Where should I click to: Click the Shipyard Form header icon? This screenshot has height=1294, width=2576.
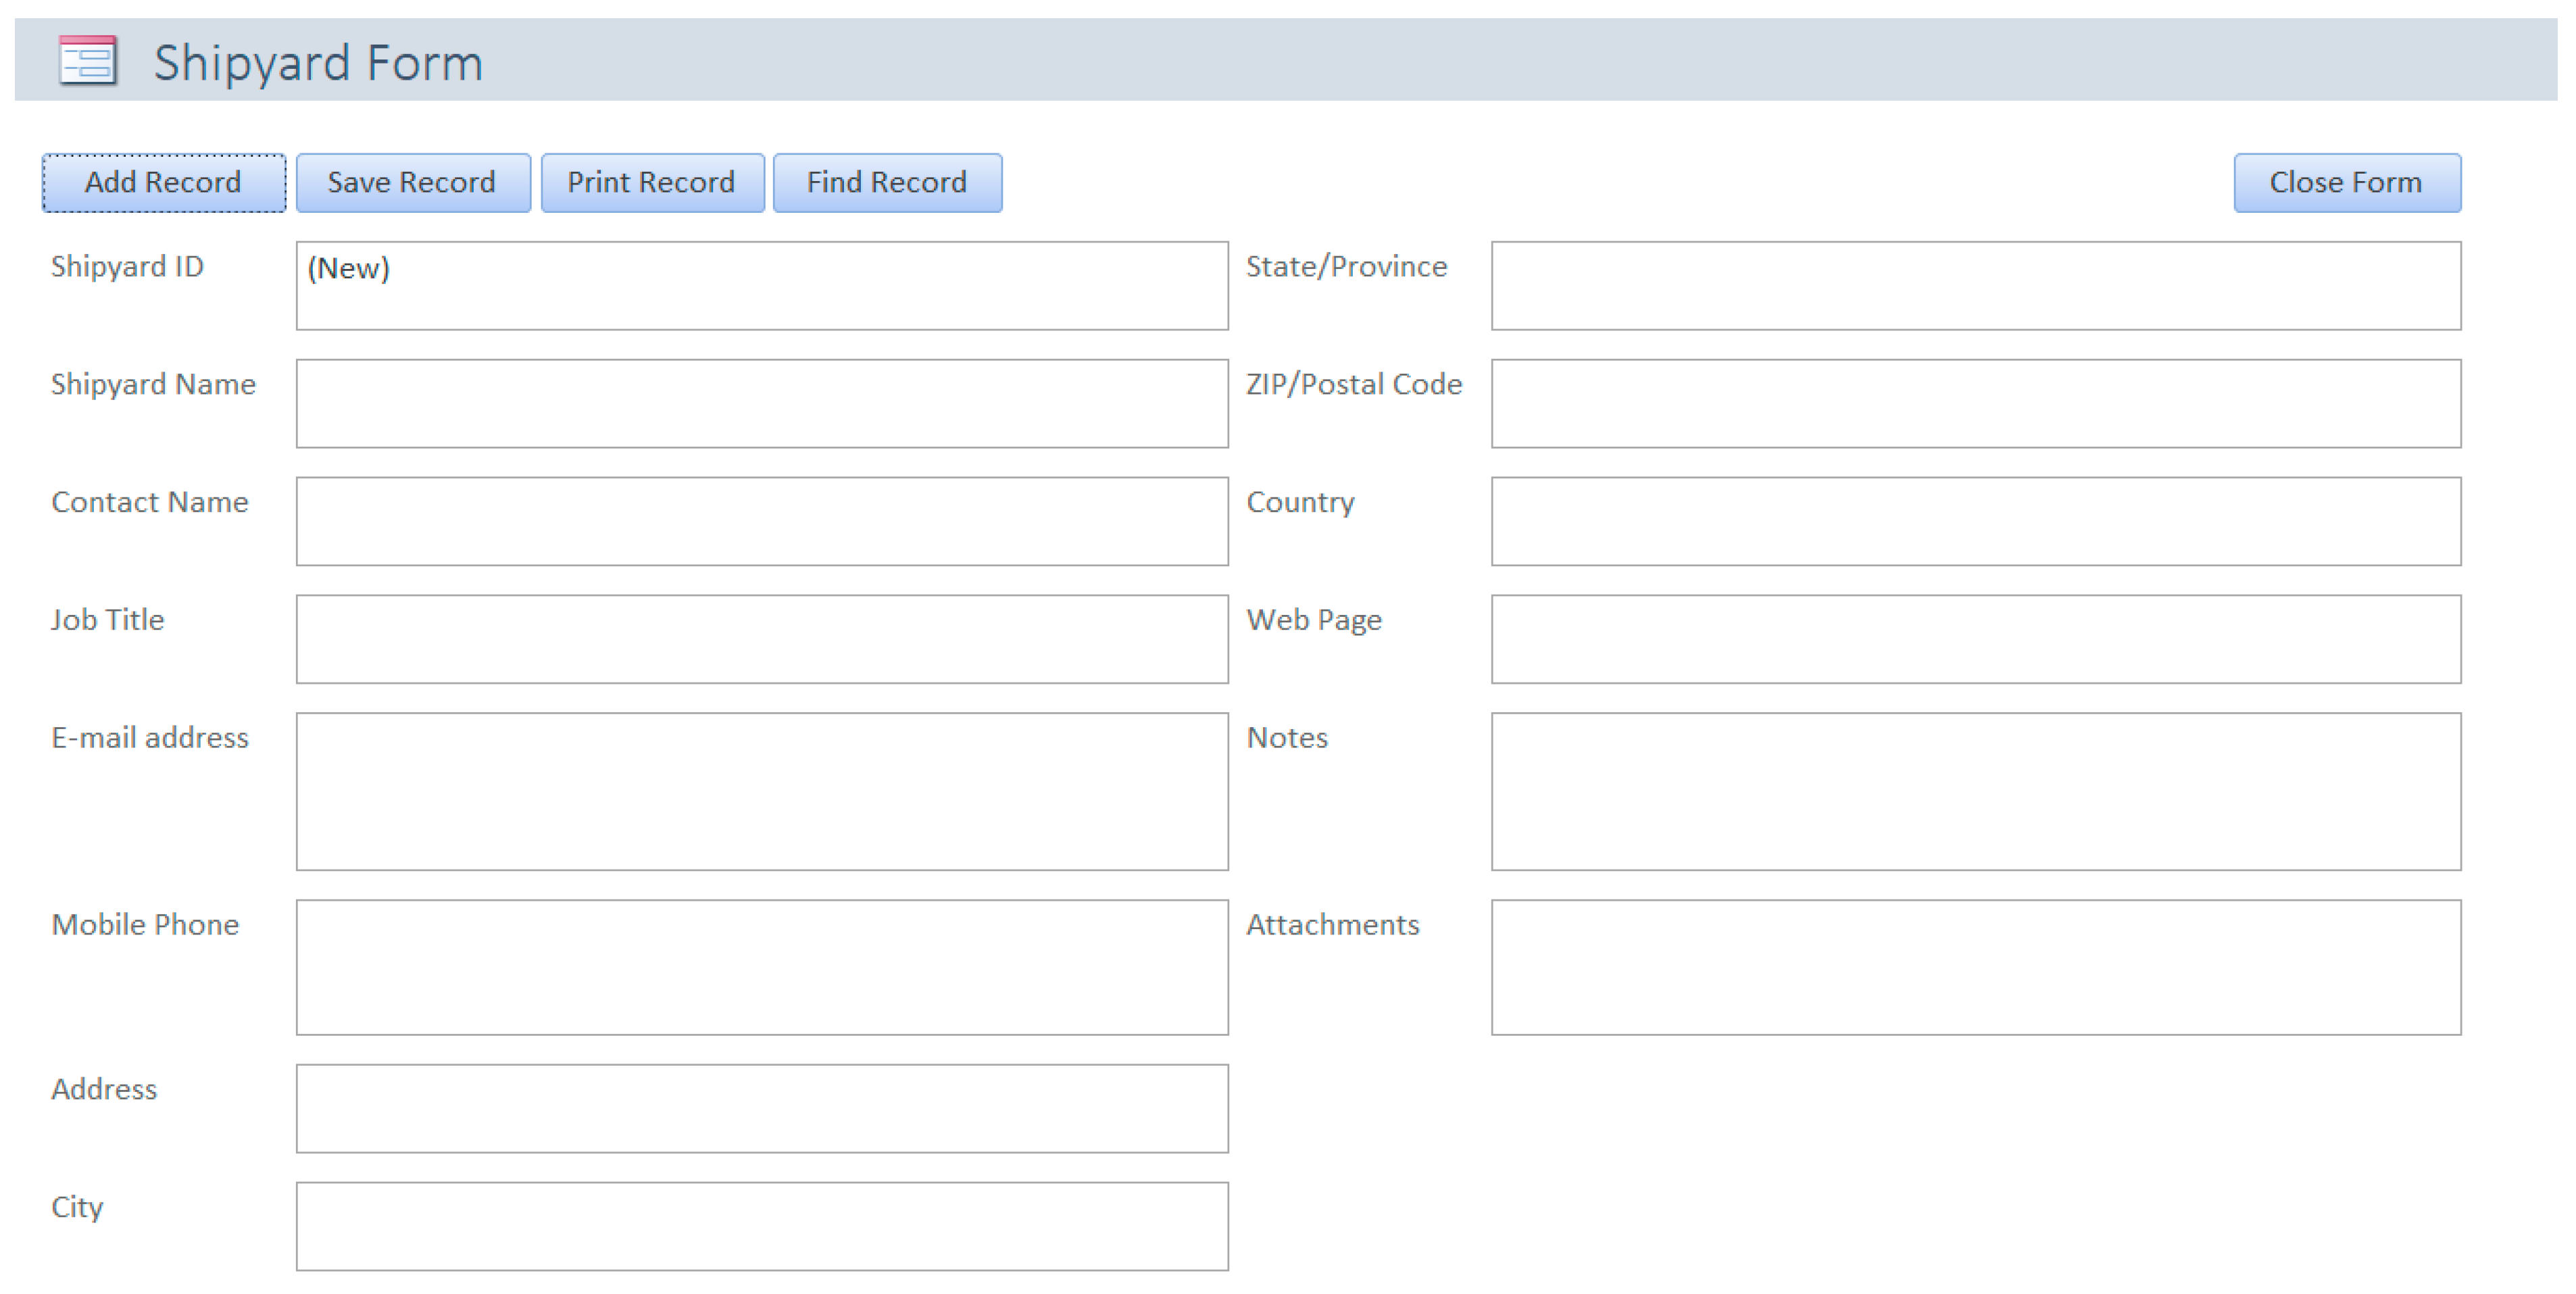click(88, 61)
